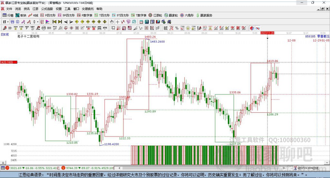Click the red price label 1420.7499
Image resolution: width=330 pixels, height=178 pixels.
click(x=9, y=62)
